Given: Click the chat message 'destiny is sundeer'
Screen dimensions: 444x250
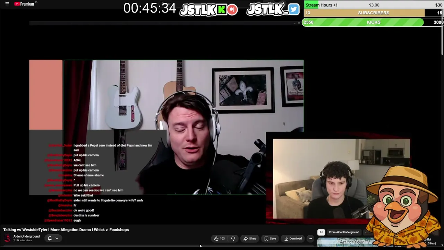Looking at the screenshot, I should pos(86,215).
